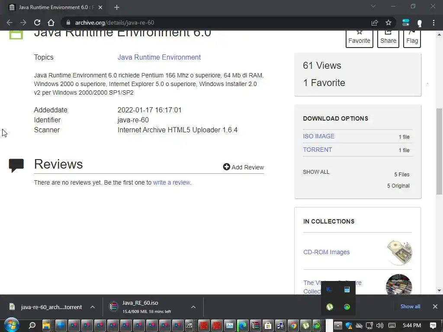Click the Addeddate value 2022-01-17 16:17:01
The width and height of the screenshot is (443, 332).
[149, 110]
